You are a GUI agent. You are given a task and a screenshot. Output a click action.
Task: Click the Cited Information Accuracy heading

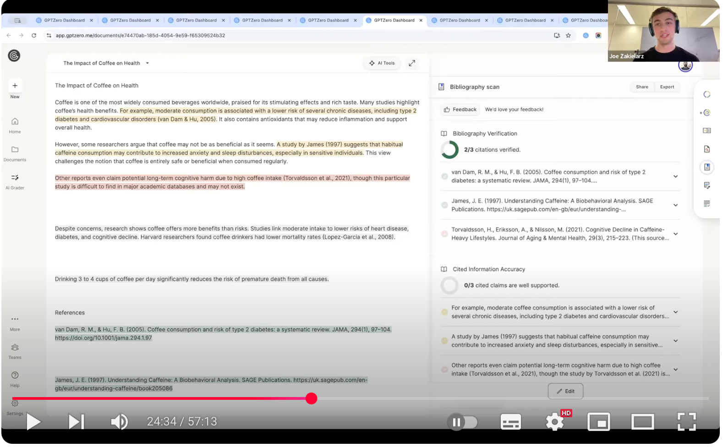coord(489,269)
